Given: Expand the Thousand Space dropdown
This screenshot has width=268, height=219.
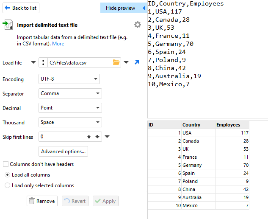Looking at the screenshot, I should point(70,122).
